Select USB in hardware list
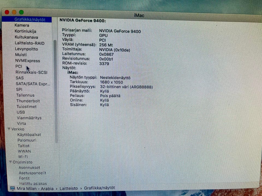 click(x=21, y=112)
